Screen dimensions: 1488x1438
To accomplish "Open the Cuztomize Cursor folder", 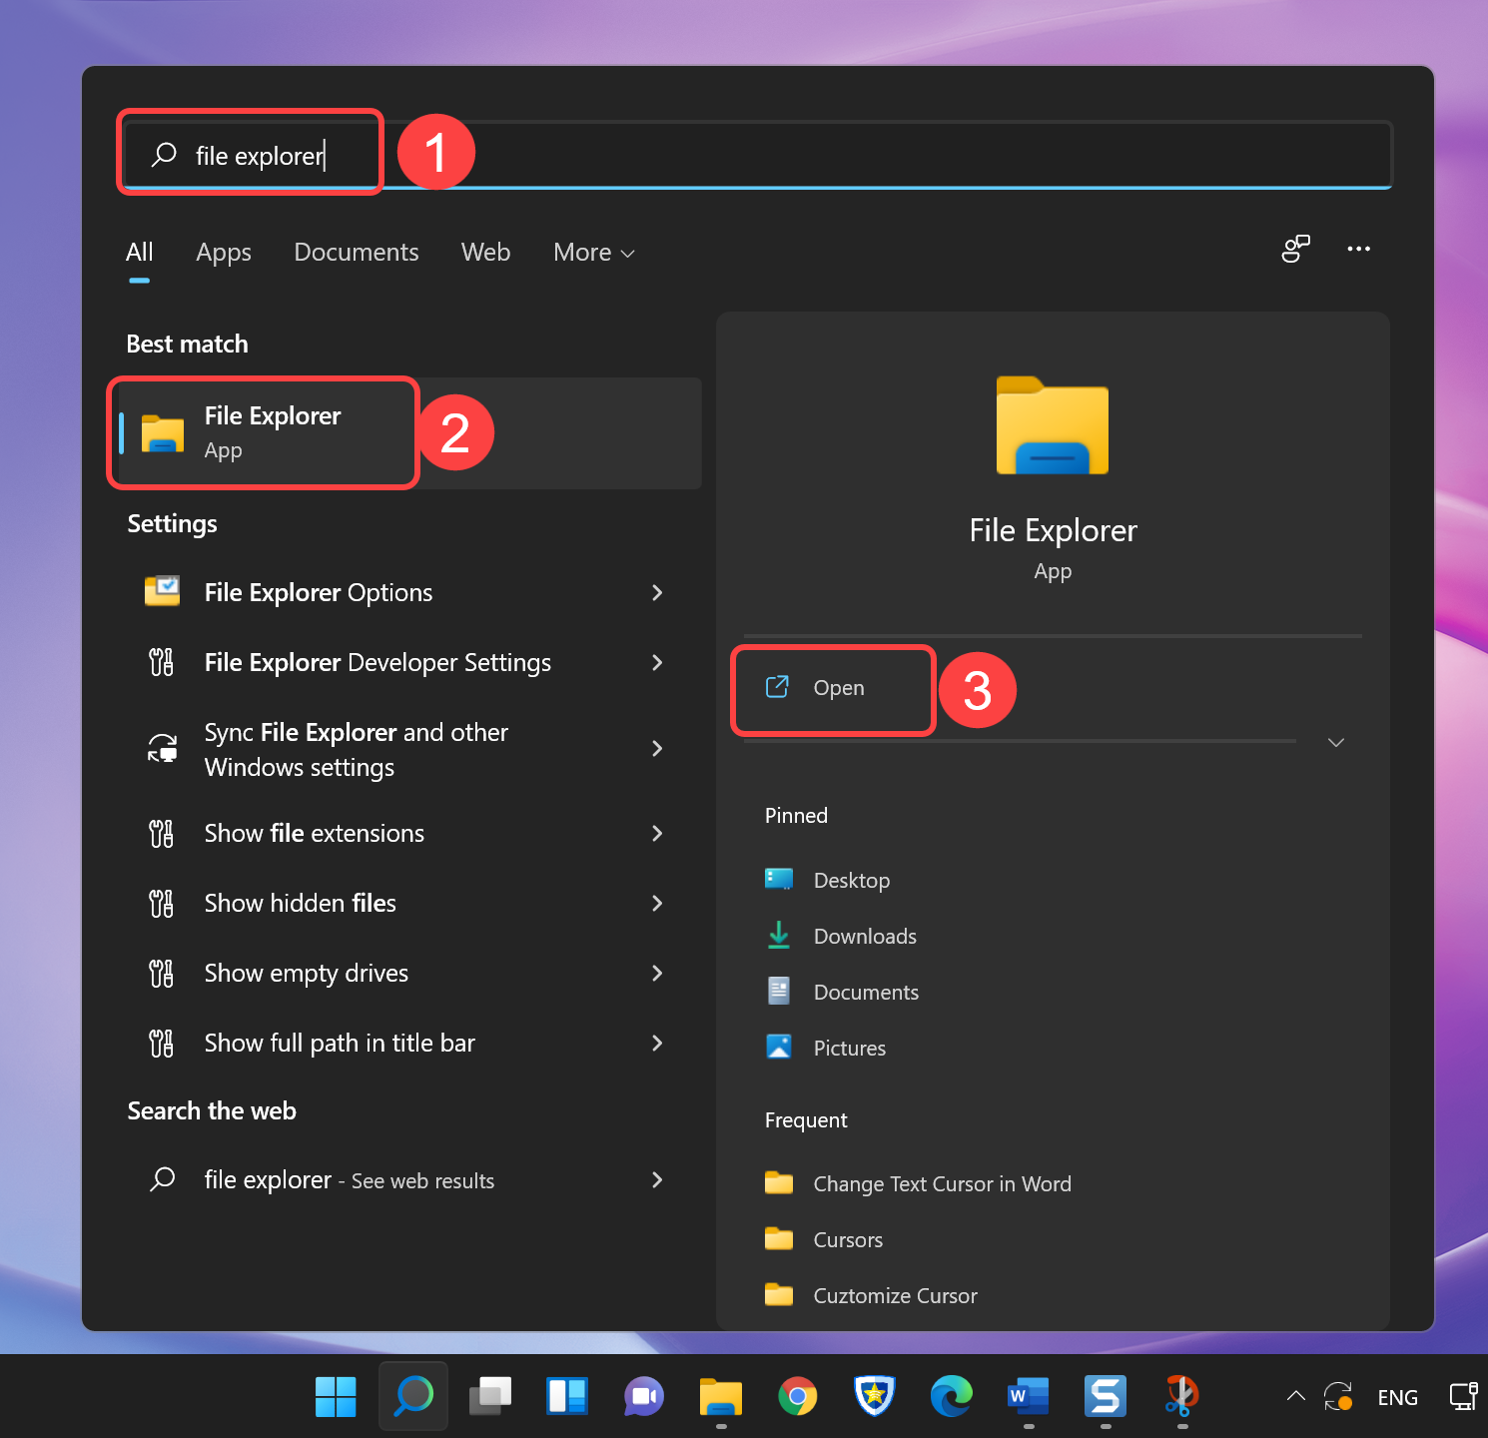I will 871,1295.
